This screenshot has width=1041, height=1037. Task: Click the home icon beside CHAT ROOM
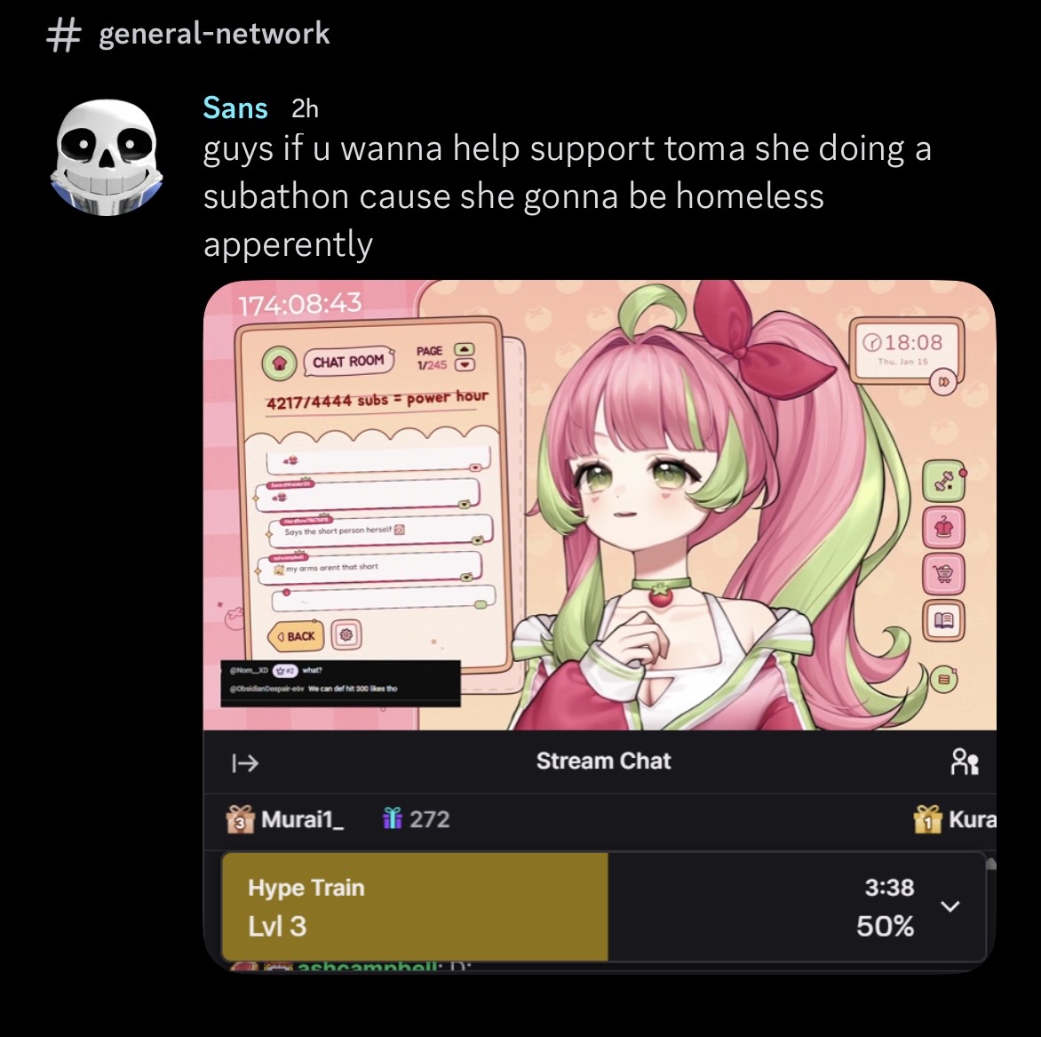pos(280,363)
